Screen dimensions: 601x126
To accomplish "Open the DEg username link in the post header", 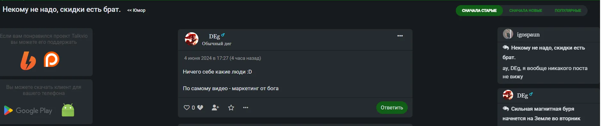I will [x=214, y=36].
